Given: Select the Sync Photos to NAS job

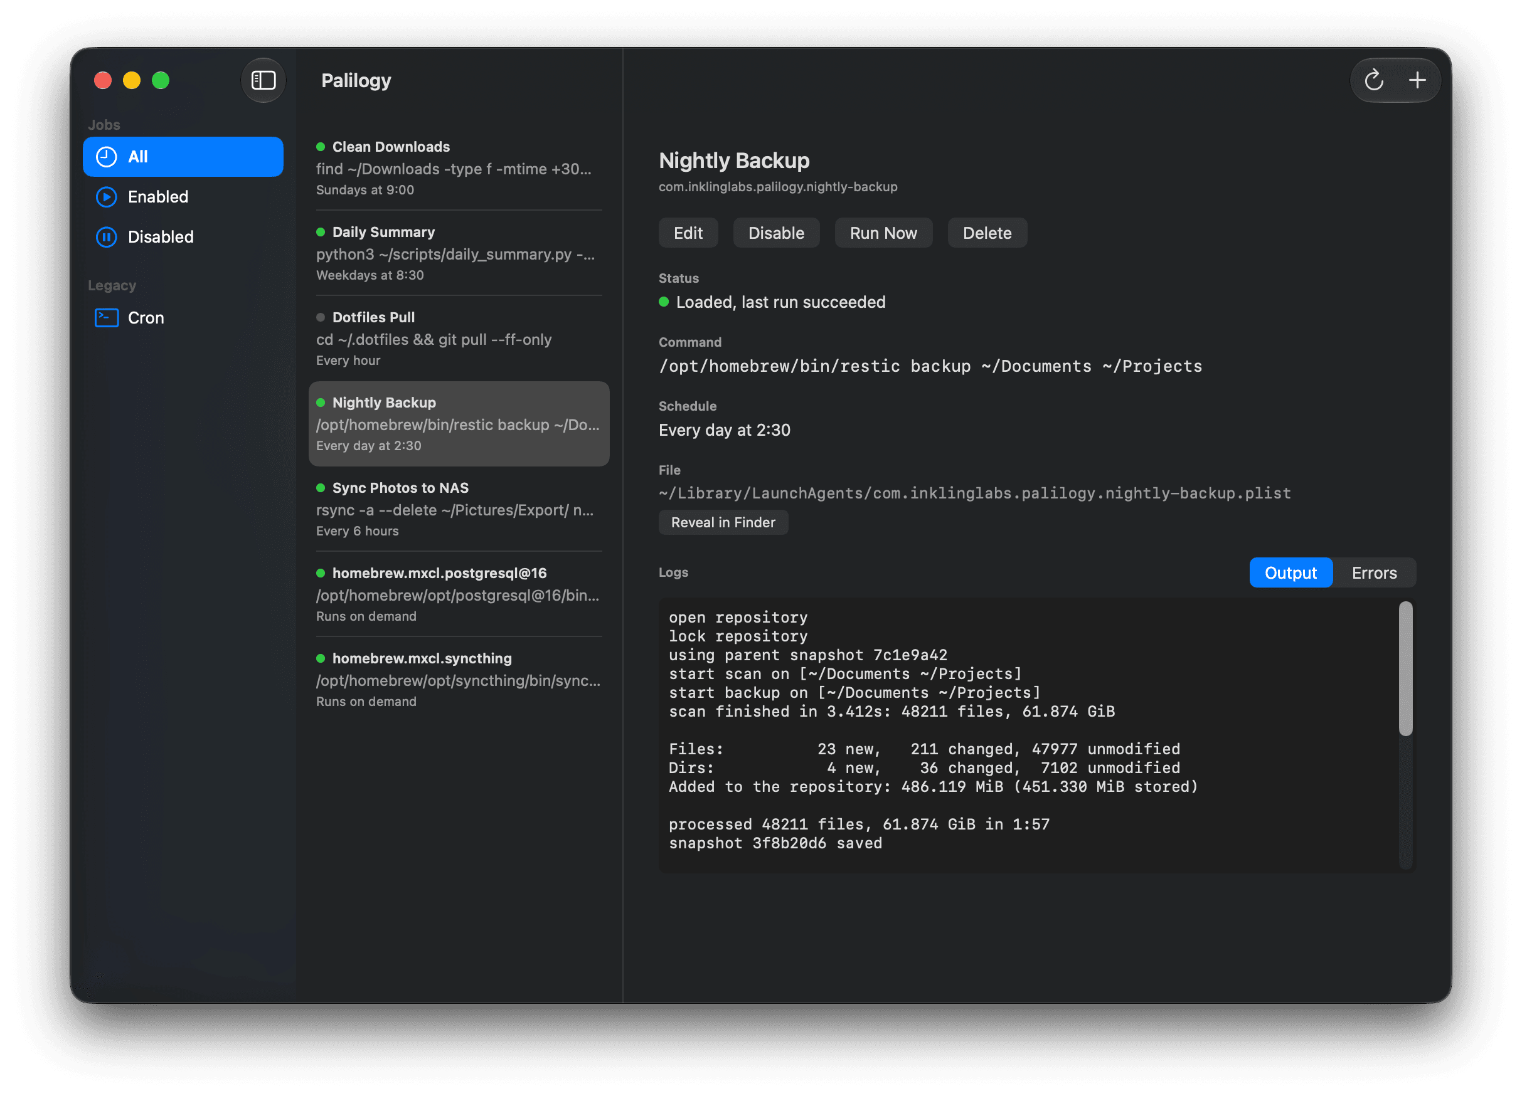Looking at the screenshot, I should click(459, 508).
